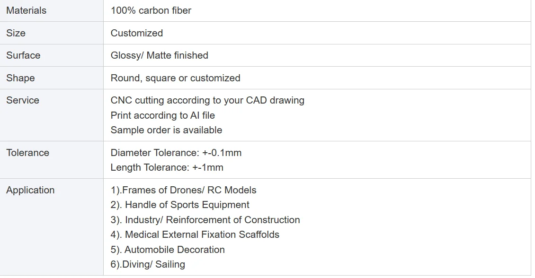Click 'Frames of Drones/ RC Models' item
The height and width of the screenshot is (278, 535).
point(183,190)
